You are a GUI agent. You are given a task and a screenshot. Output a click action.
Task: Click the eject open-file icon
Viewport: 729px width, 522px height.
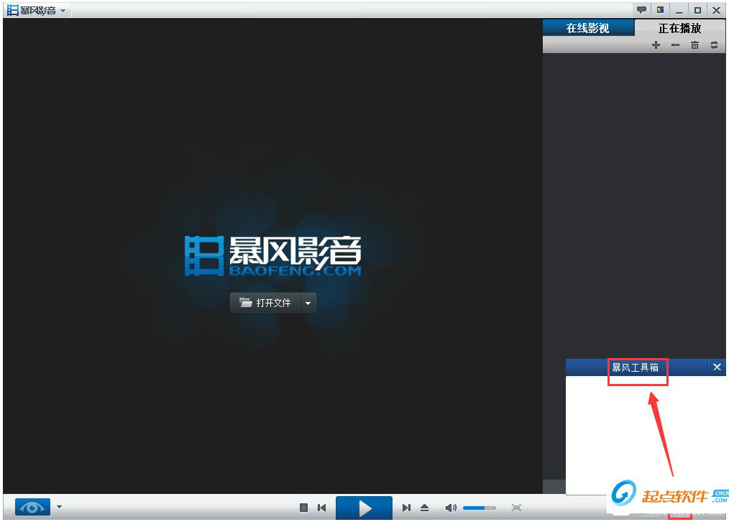click(424, 508)
